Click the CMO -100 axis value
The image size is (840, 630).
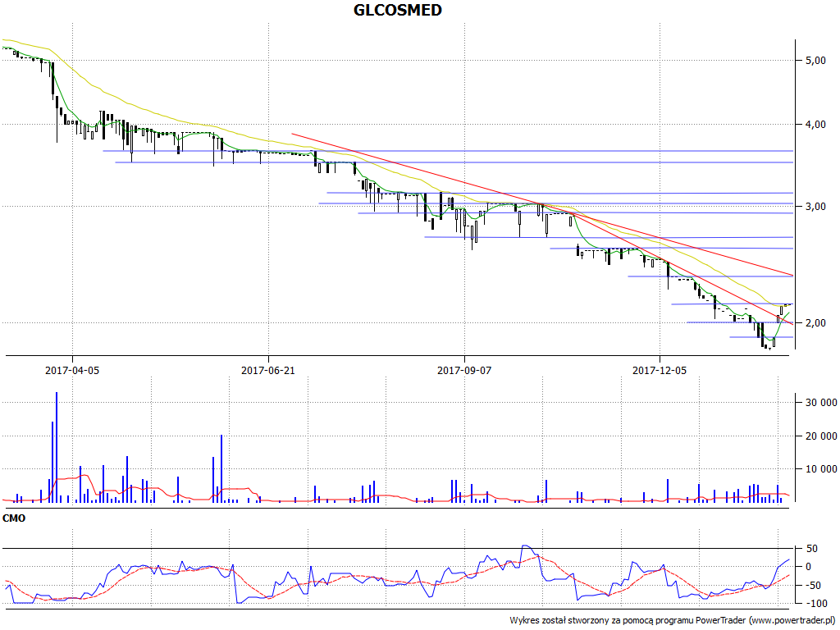tap(816, 604)
